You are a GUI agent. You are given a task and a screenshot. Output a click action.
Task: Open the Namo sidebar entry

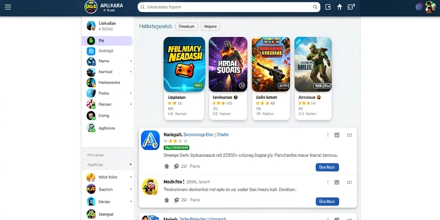pyautogui.click(x=104, y=61)
